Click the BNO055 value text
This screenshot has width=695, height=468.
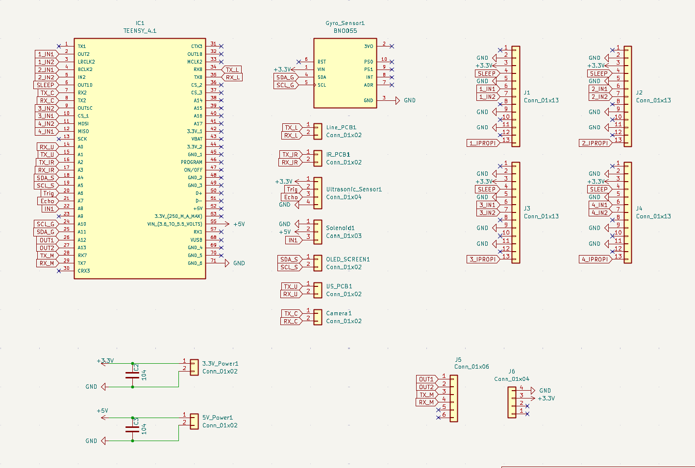pyautogui.click(x=345, y=31)
